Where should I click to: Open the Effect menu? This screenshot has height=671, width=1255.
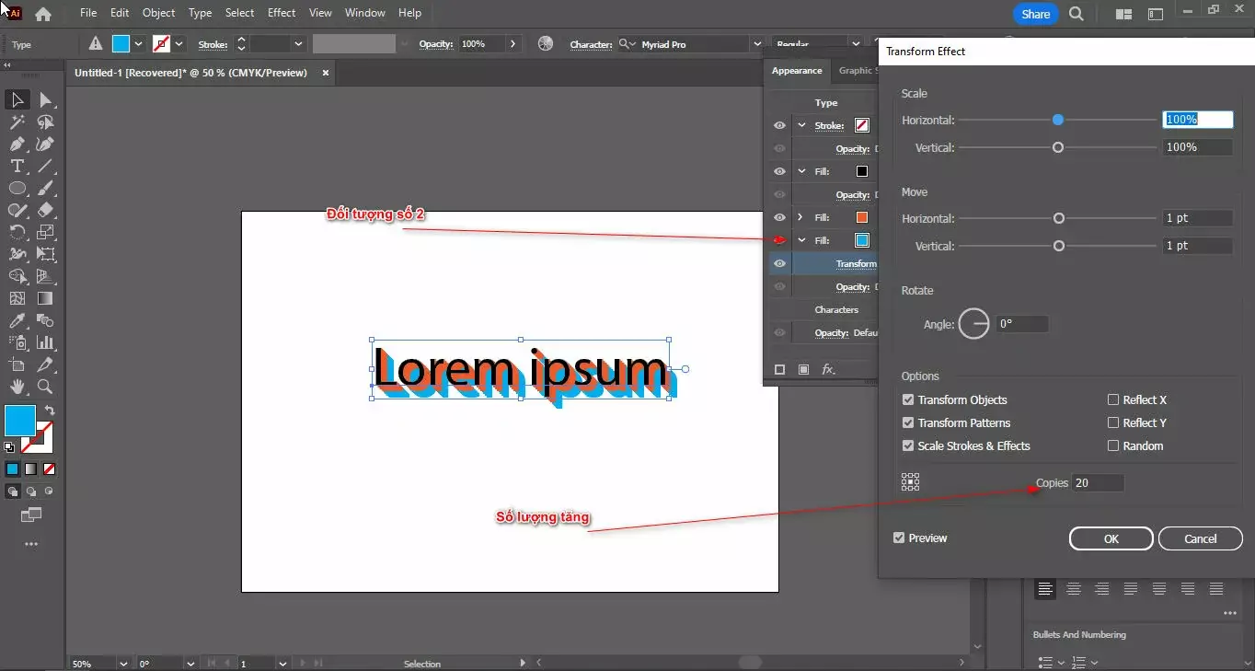click(x=282, y=12)
